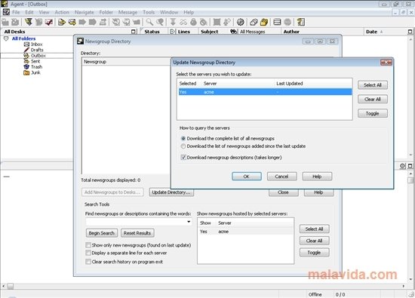Click the 'Offline' status bar indicator
415x298 pixels.
(315, 294)
